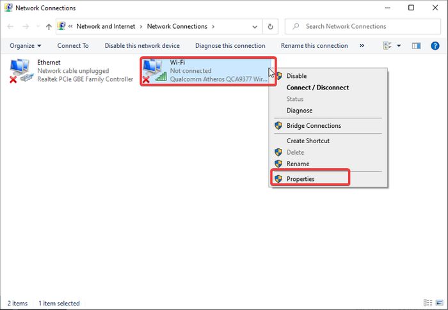Open the change your view dropdown arrow
Screen dimensions: 448x310
click(399, 46)
